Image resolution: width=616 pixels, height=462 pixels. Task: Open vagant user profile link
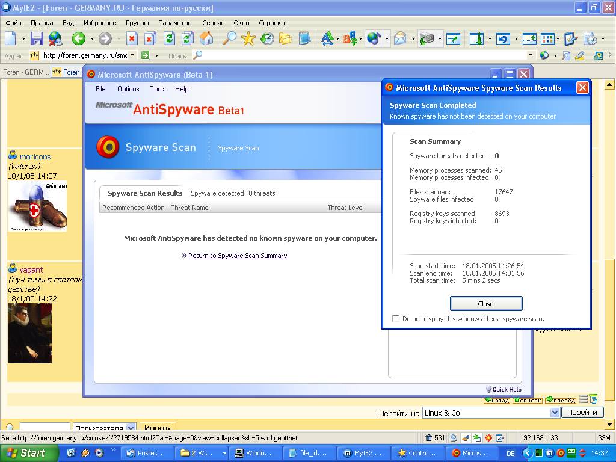(x=31, y=269)
